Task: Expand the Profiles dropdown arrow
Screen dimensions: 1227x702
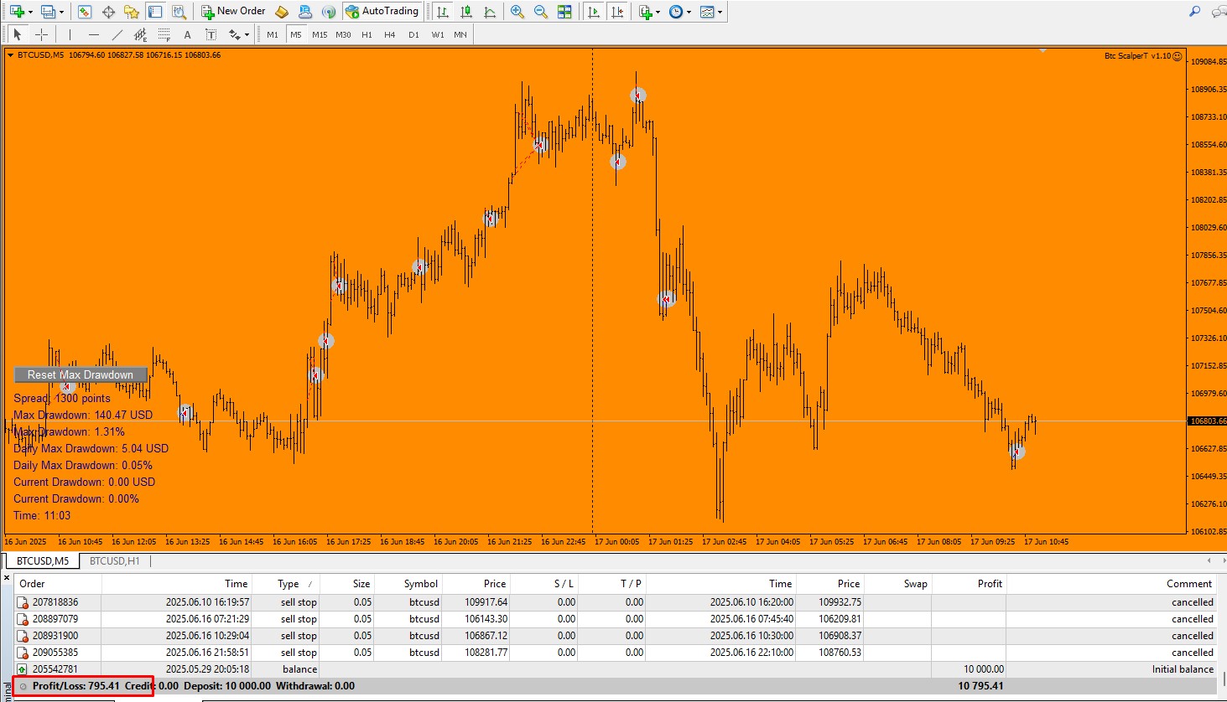Action: (x=62, y=12)
